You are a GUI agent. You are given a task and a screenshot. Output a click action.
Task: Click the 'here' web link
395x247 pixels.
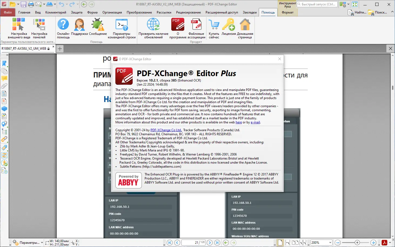tap(239, 122)
